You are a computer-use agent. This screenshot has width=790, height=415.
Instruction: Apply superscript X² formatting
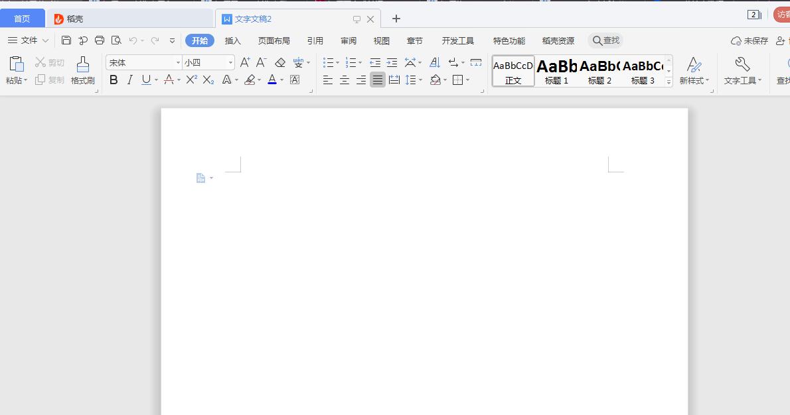coord(191,80)
